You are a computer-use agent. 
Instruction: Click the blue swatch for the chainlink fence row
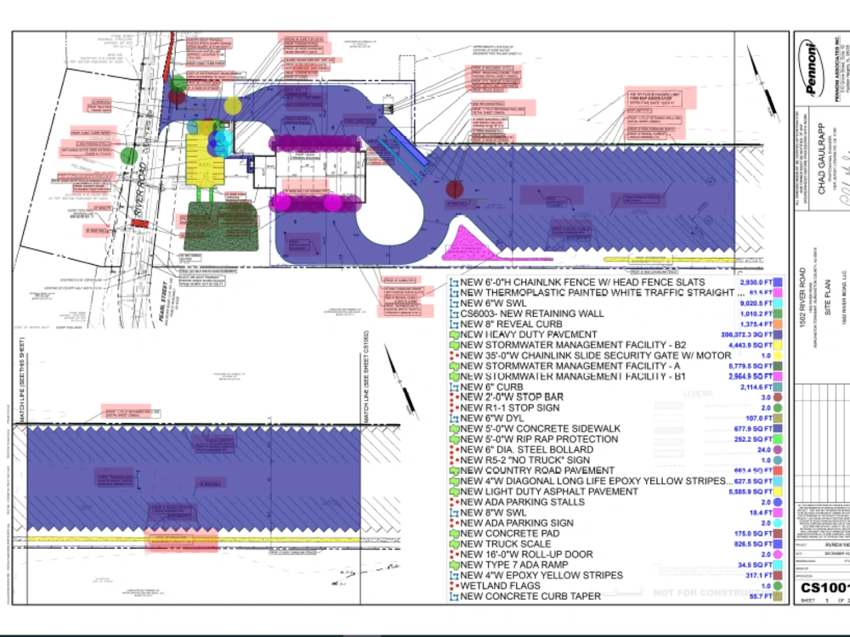(x=778, y=282)
